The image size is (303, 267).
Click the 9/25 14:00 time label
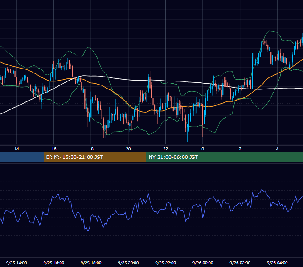[16, 263]
